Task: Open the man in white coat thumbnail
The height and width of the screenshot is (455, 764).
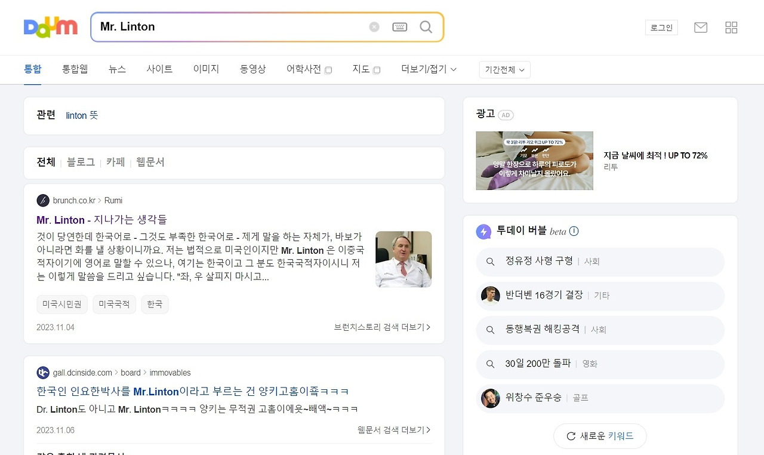Action: point(403,259)
